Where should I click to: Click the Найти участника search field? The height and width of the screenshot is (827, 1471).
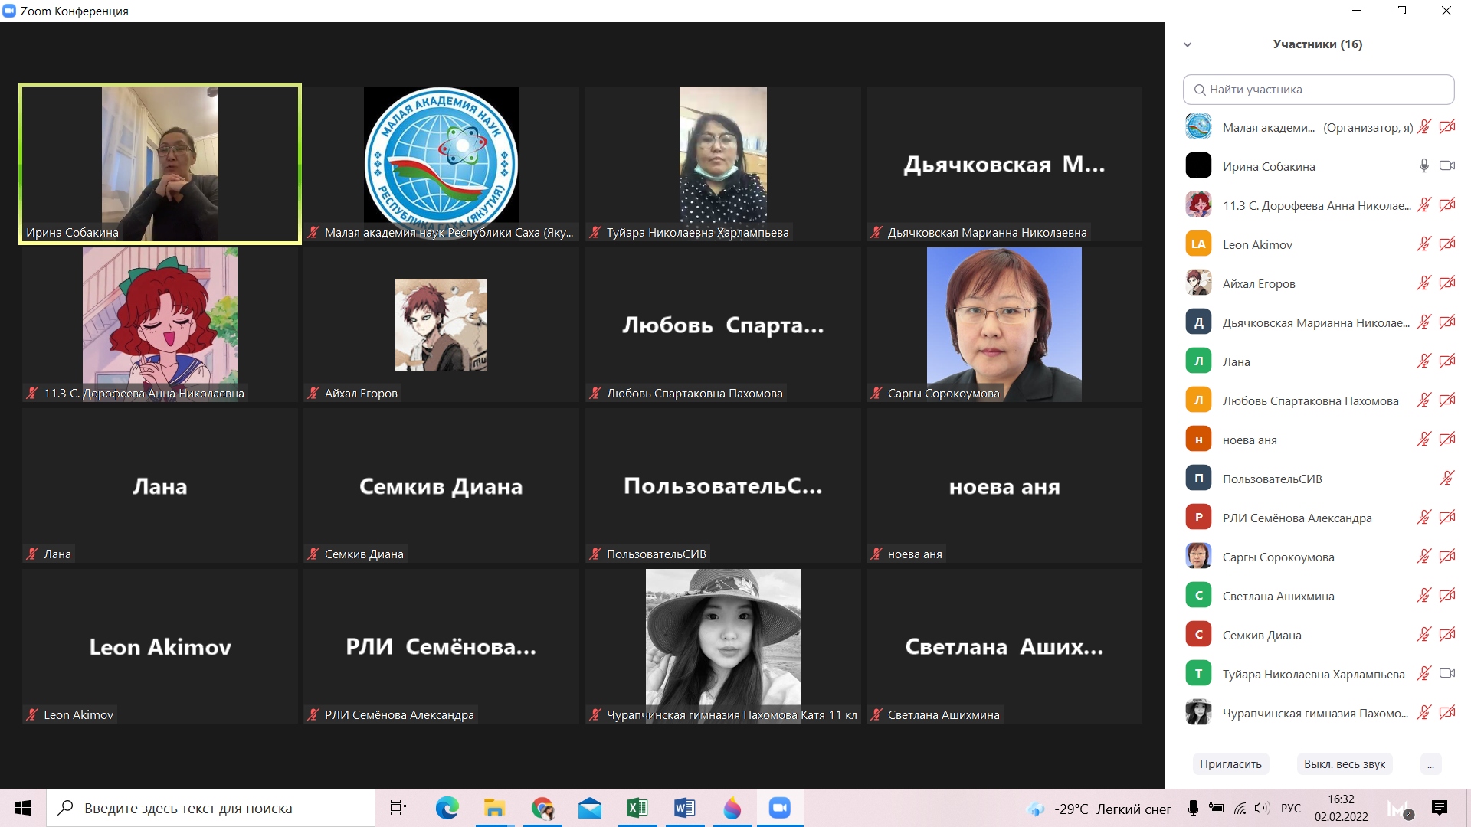[1318, 90]
